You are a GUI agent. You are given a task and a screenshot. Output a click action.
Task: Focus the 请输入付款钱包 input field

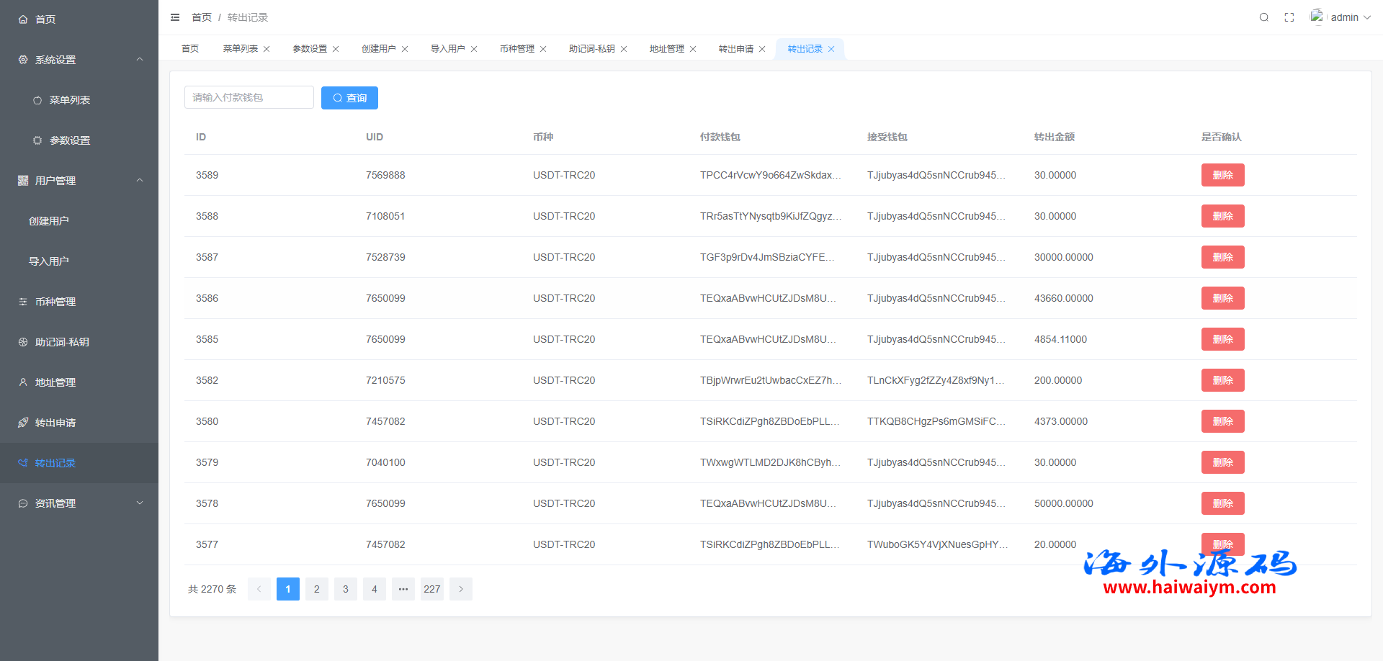(249, 98)
